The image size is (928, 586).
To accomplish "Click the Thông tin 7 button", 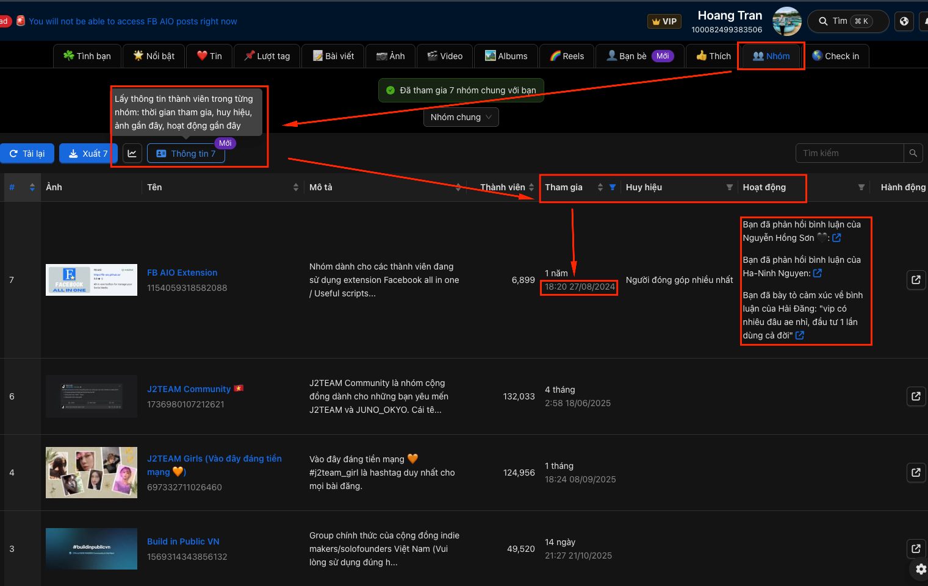I will pyautogui.click(x=186, y=154).
